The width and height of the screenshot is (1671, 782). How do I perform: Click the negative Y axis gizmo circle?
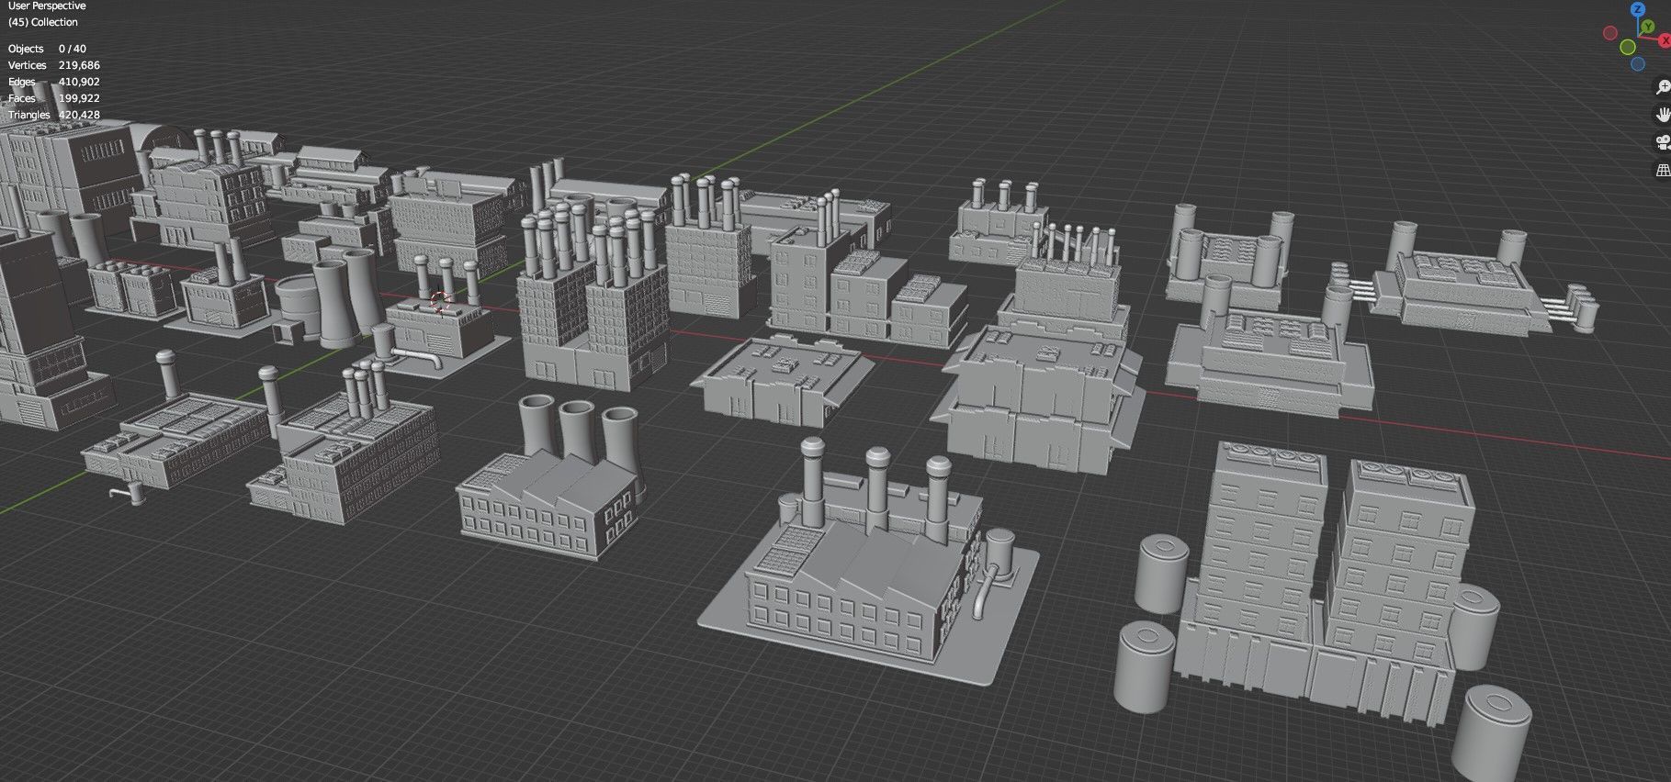1627,47
